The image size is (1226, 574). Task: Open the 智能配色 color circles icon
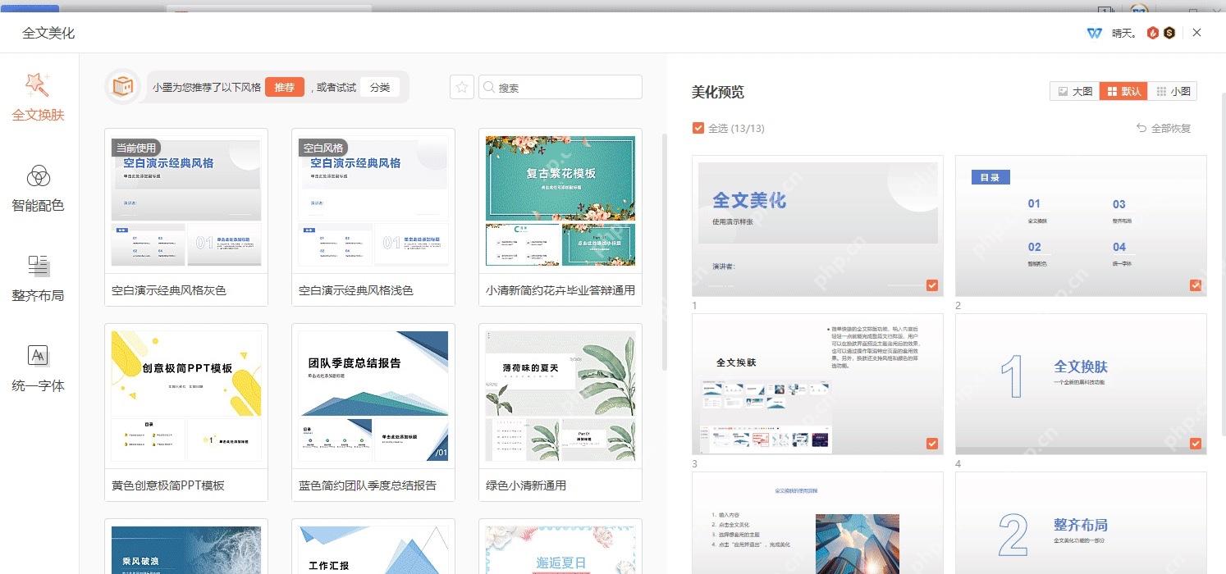coord(39,175)
